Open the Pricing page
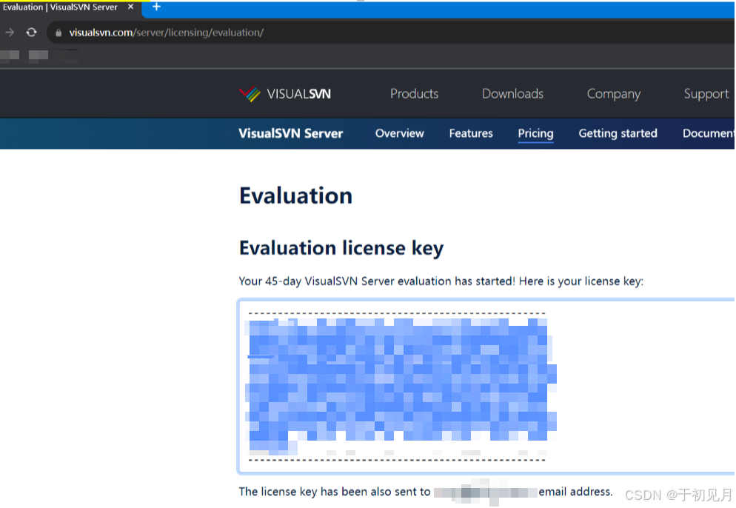 (535, 133)
